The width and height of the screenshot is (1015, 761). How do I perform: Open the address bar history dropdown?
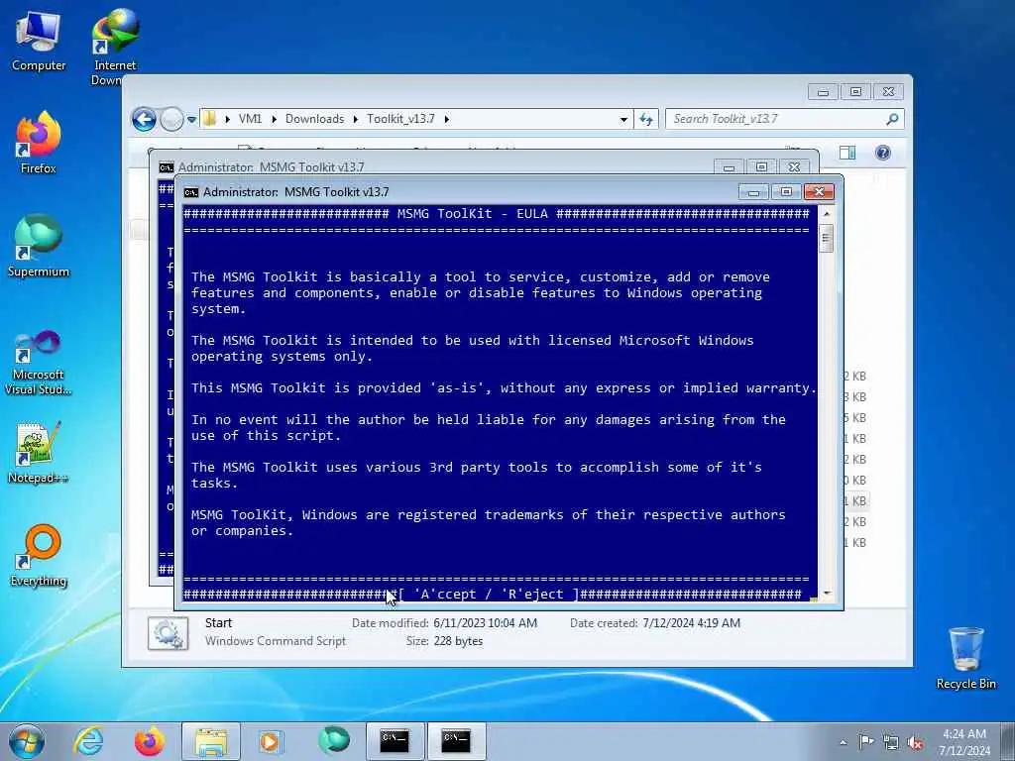[x=623, y=119]
